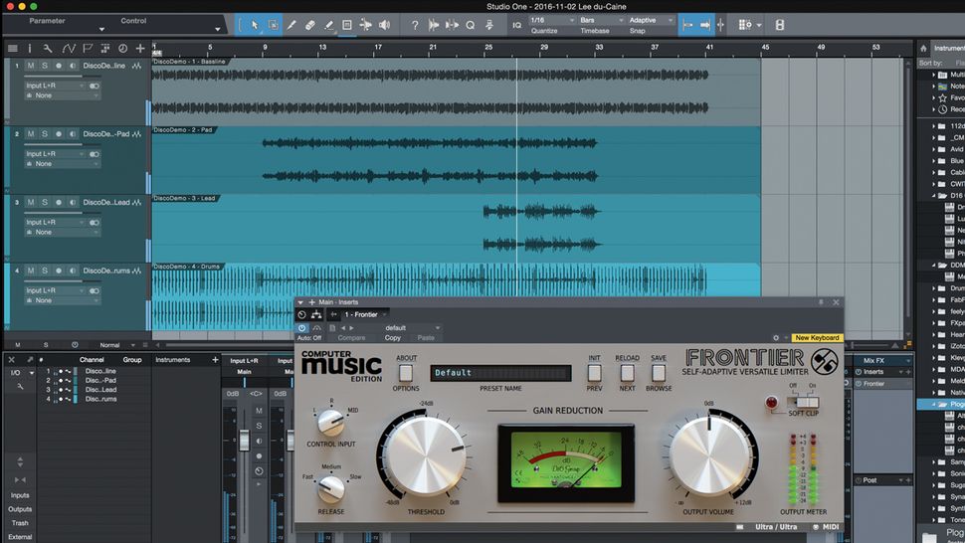Open the Trash section in mixer

pos(20,523)
